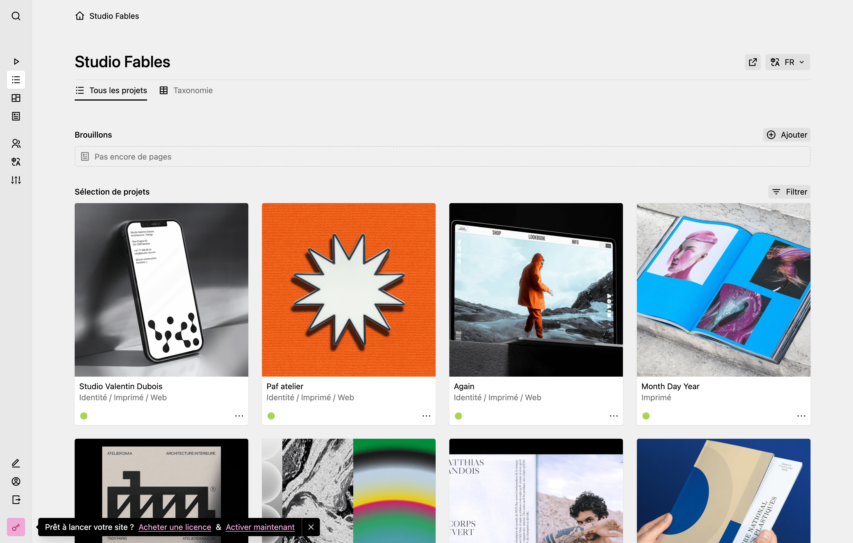Screen dimensions: 853x543
Task: Open options menu for Month Day Year
Action: 801,416
